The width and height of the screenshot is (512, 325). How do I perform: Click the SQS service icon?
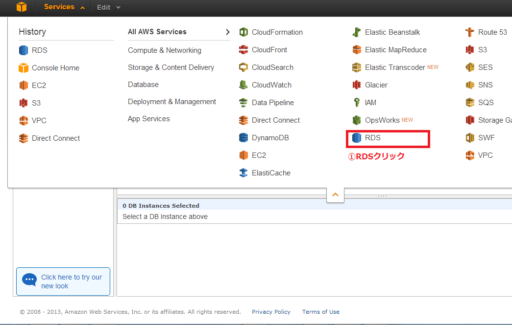point(470,103)
